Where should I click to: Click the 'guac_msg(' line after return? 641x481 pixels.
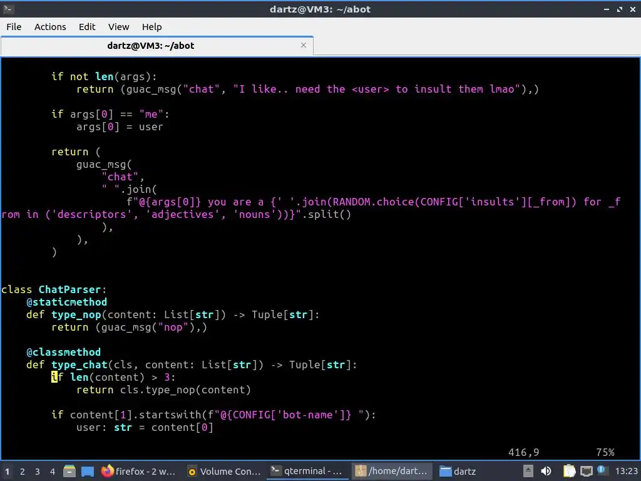[x=105, y=165]
